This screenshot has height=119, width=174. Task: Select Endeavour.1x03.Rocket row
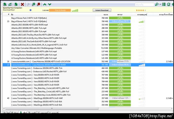88,72
